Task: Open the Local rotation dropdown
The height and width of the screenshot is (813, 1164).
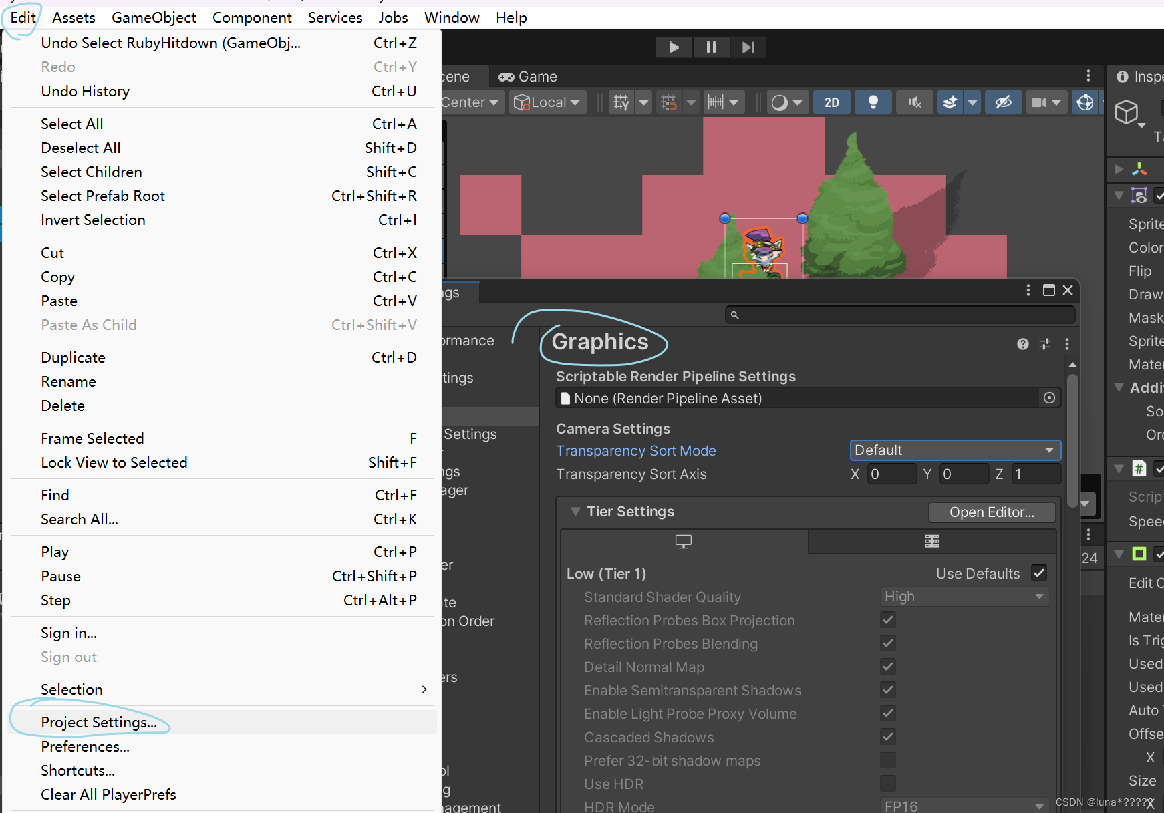Action: pyautogui.click(x=548, y=102)
